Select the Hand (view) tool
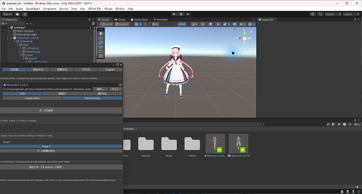Image resolution: width=362 pixels, height=194 pixels. [x=101, y=34]
